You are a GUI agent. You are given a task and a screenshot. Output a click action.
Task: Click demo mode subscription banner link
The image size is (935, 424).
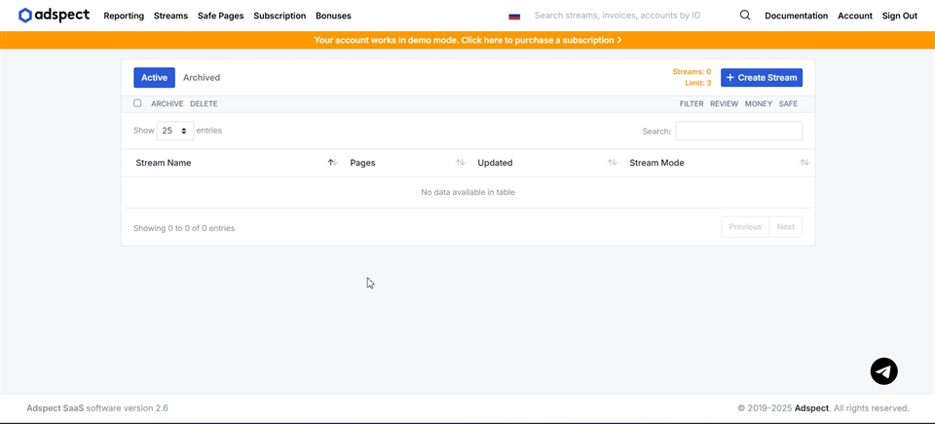[x=467, y=40]
